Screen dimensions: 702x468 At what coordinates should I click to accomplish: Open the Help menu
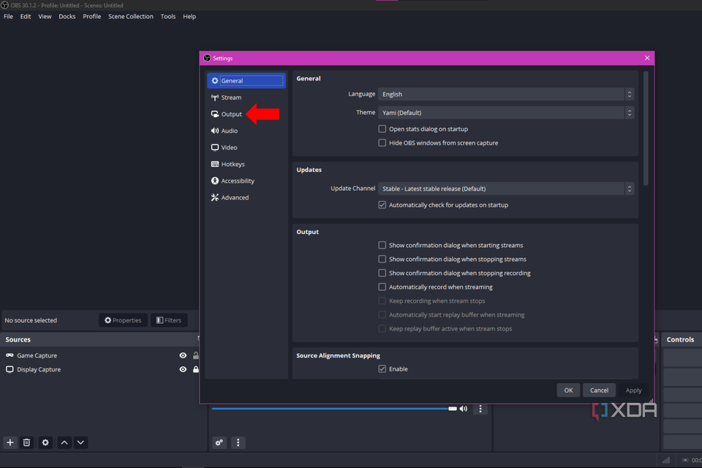[x=189, y=16]
